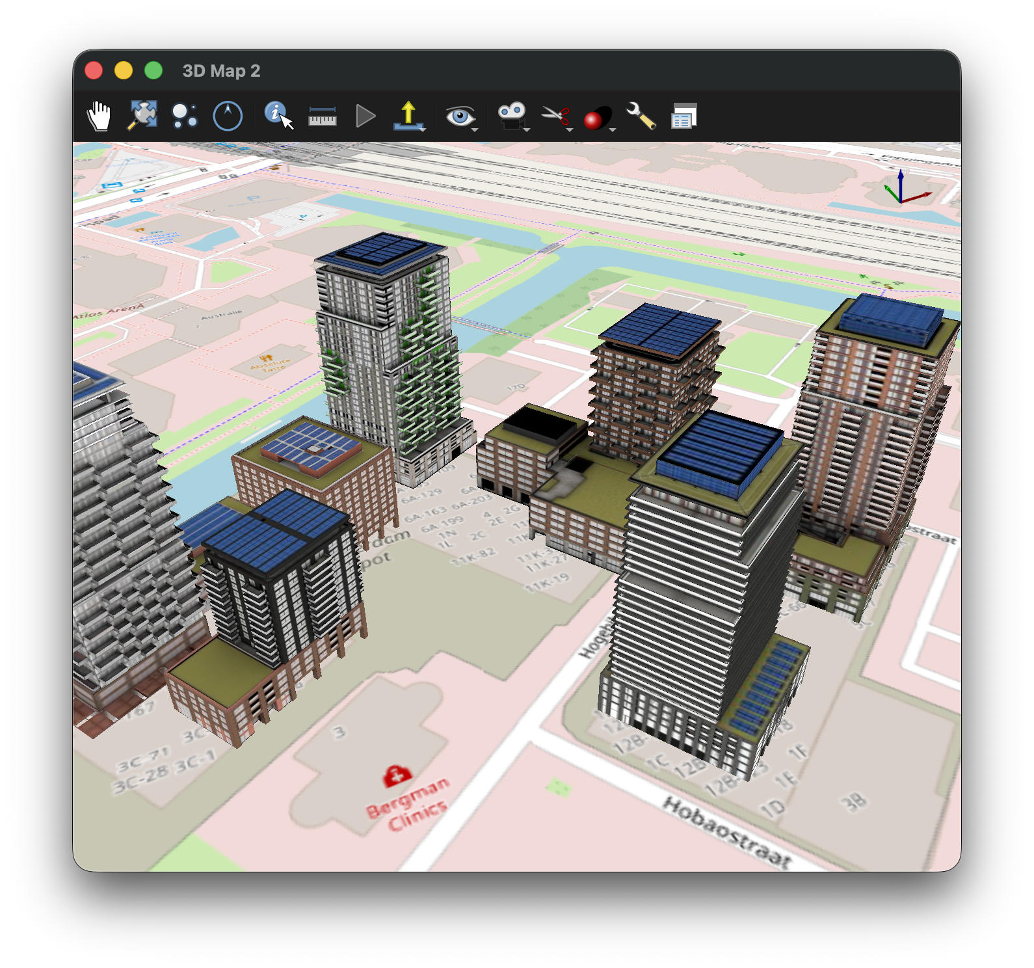Open the Export dropdown arrow
Screen dimensions: 1034x968
[x=423, y=130]
